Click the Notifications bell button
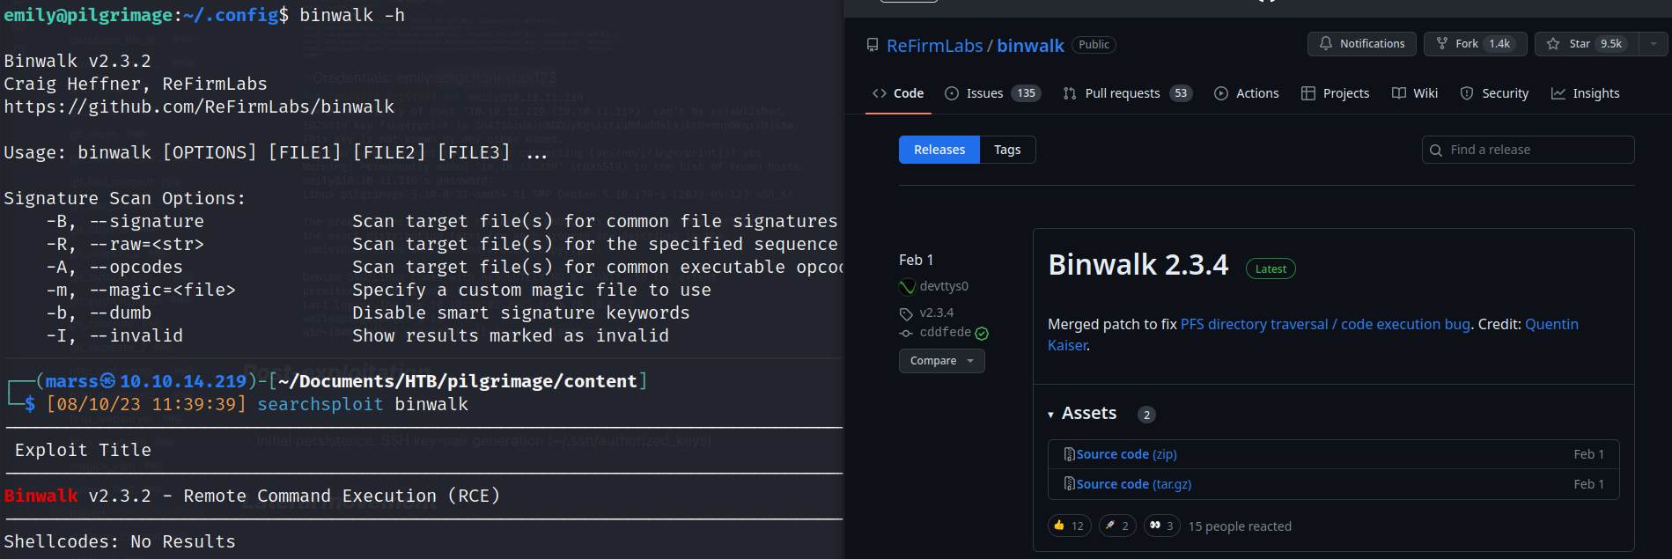The image size is (1672, 559). click(x=1361, y=44)
